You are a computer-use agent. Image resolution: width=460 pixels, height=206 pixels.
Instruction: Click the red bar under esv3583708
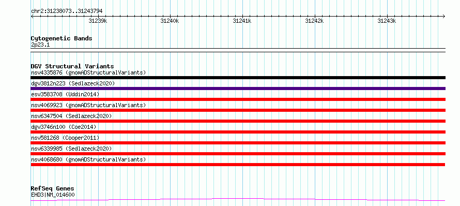[x=238, y=99]
